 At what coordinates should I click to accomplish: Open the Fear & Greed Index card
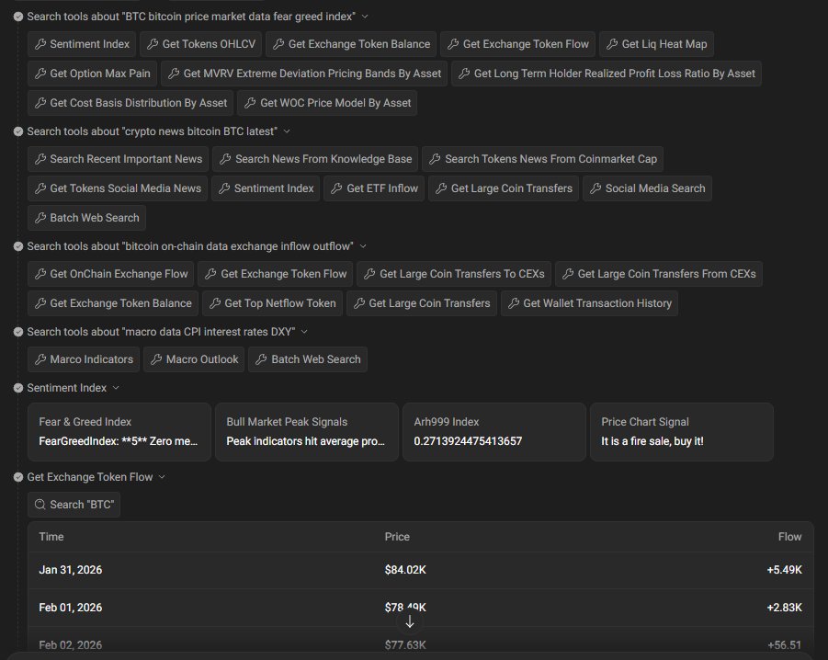(119, 432)
